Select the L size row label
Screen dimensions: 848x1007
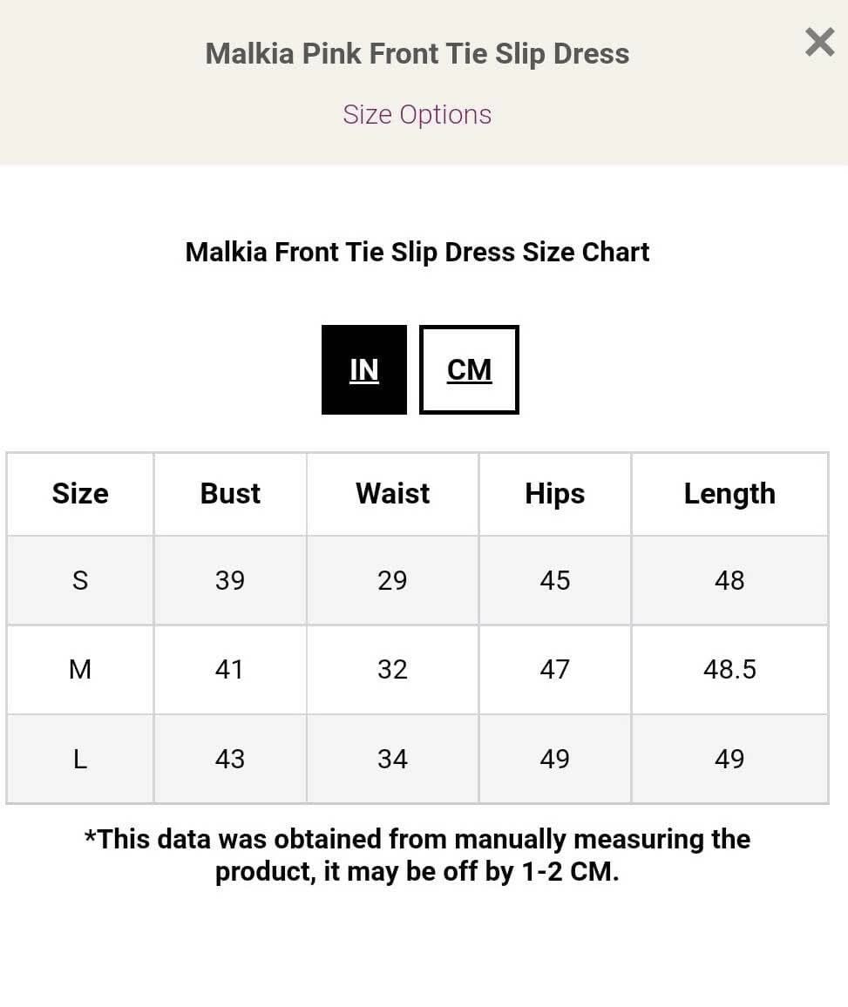pos(80,759)
